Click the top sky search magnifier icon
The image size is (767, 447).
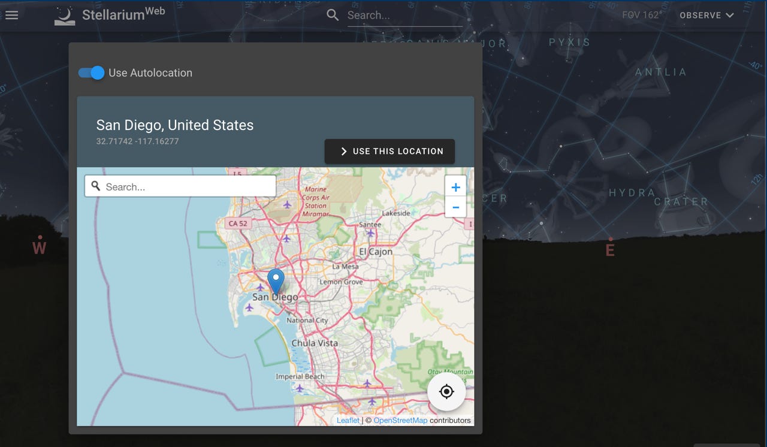pyautogui.click(x=333, y=15)
